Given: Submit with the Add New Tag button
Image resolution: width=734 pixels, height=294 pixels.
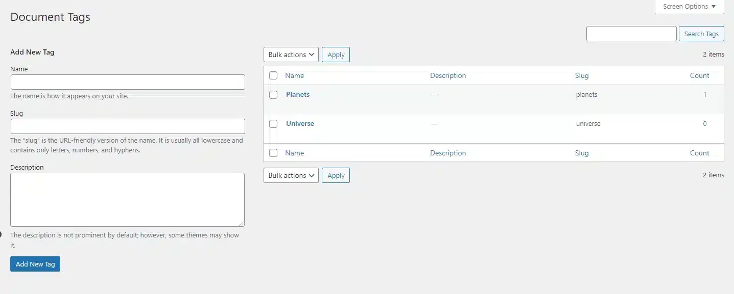Looking at the screenshot, I should tap(35, 264).
